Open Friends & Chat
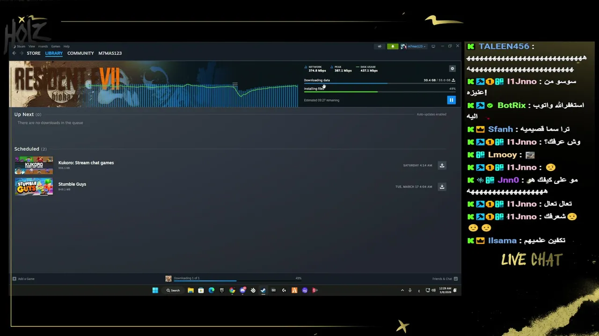Image resolution: width=599 pixels, height=336 pixels. 445,279
